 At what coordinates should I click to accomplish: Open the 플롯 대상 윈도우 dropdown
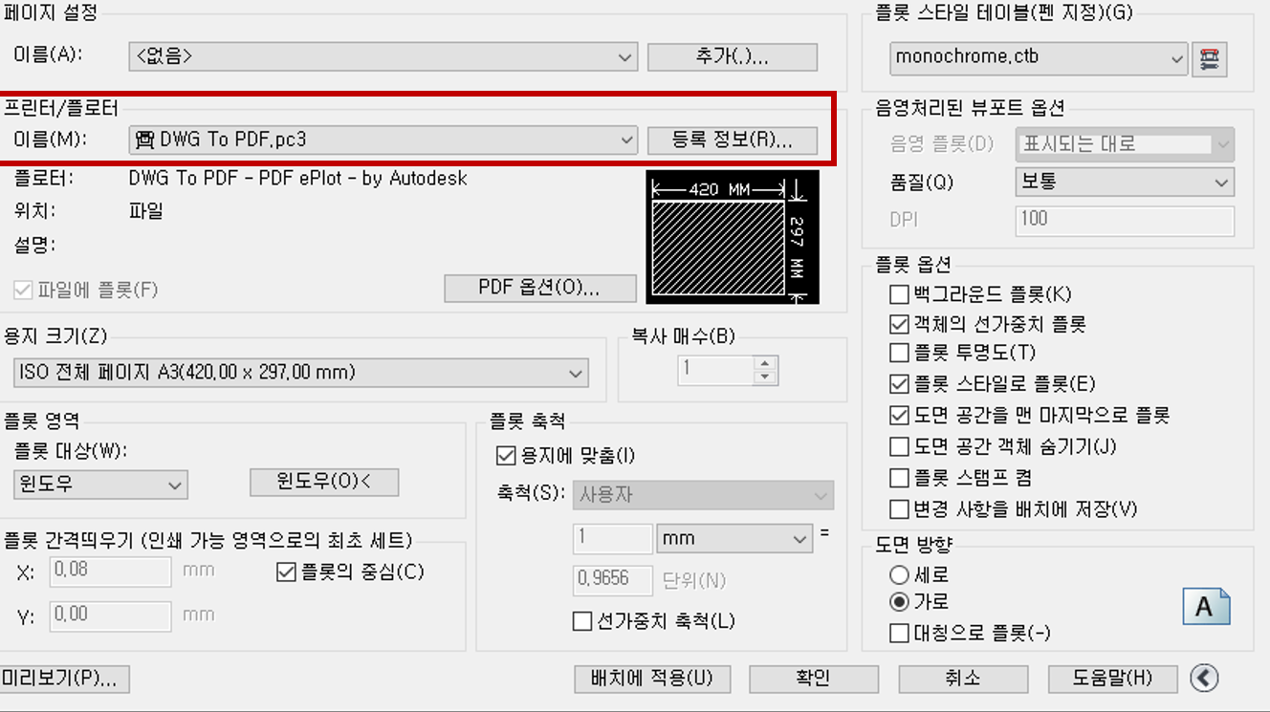click(100, 485)
